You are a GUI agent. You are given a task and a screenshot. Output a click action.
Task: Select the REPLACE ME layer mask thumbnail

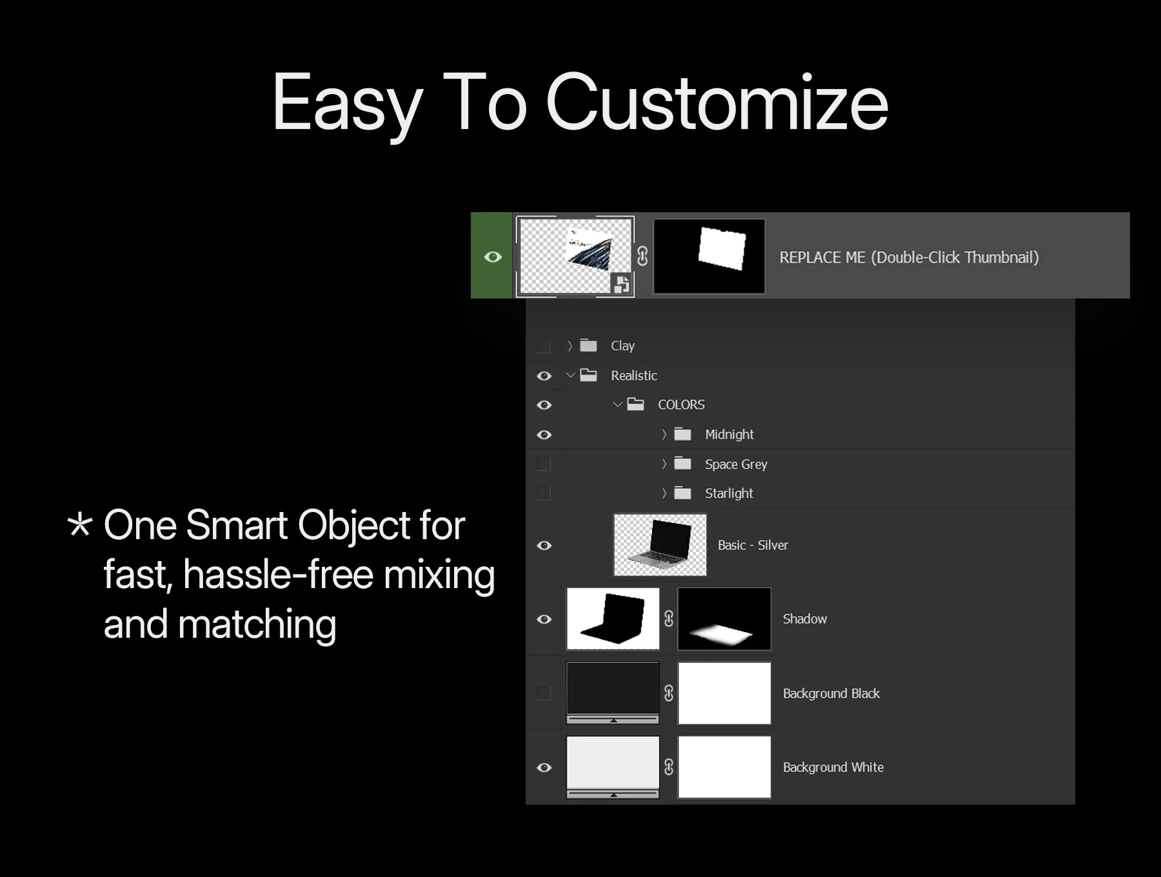[x=709, y=256]
